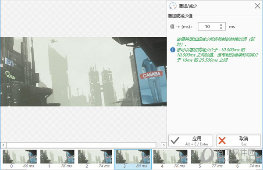Click the clock icon in the 增加/减少 panel title
The height and width of the screenshot is (170, 263).
point(173,6)
